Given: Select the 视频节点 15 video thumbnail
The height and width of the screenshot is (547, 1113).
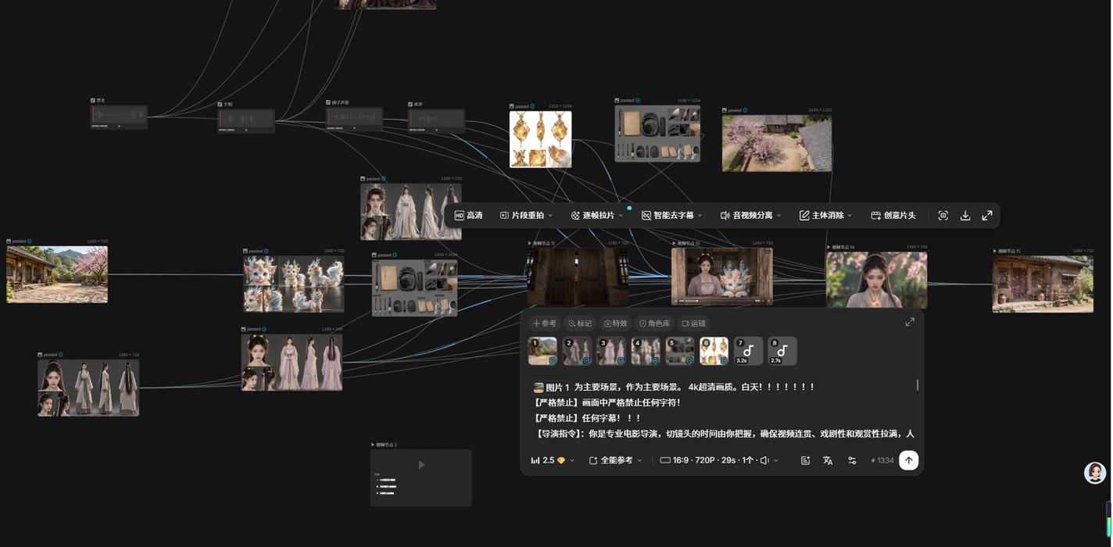Looking at the screenshot, I should 1043,284.
